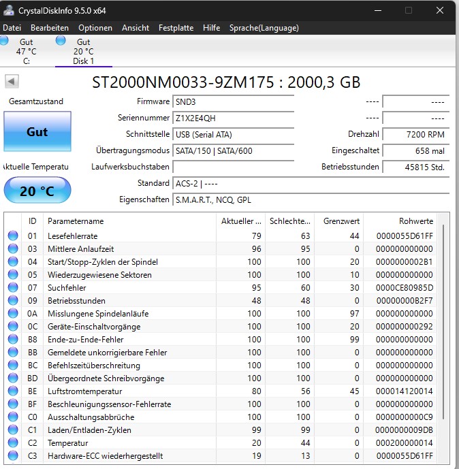The width and height of the screenshot is (459, 469).
Task: Click status orb of C: drive
Action: 3,40
